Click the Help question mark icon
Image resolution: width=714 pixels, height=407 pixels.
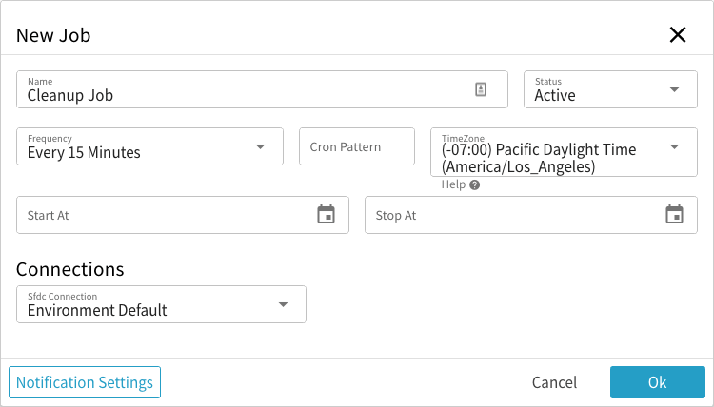pos(474,184)
